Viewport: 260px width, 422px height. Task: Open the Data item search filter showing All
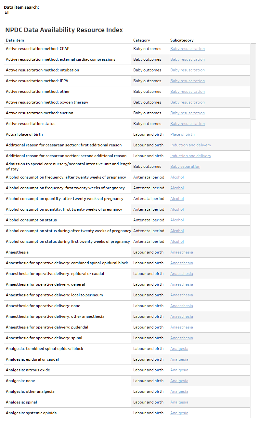7,13
